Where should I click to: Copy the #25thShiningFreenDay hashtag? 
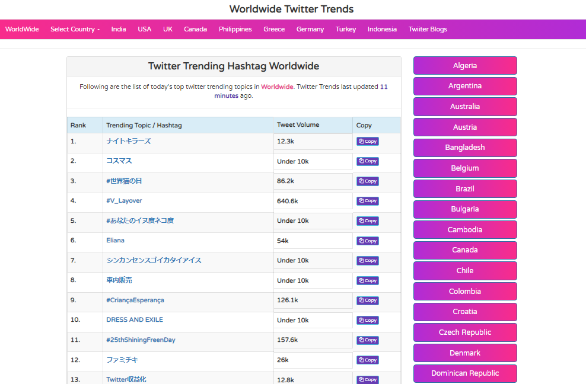pos(367,340)
